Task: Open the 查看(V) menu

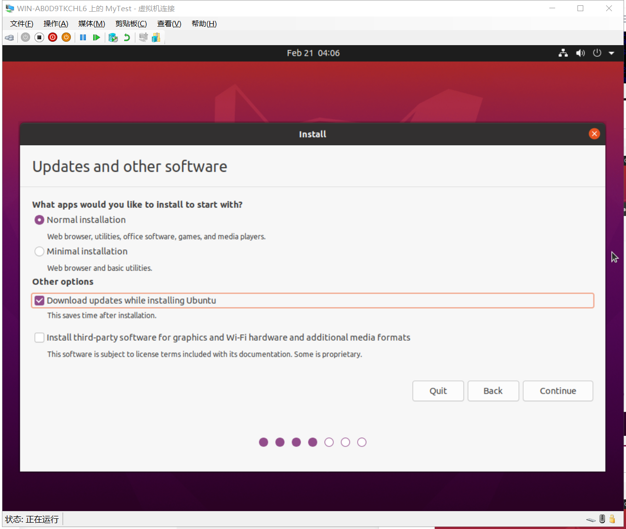Action: 169,24
